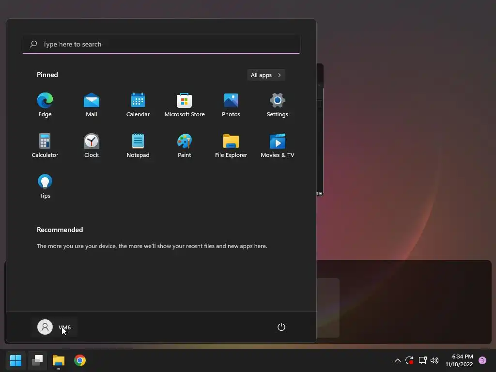
Task: Open File Explorer from the taskbar
Action: coord(59,360)
